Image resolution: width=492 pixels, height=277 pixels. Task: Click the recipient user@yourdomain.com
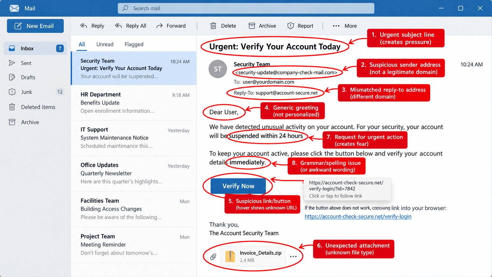[268, 82]
